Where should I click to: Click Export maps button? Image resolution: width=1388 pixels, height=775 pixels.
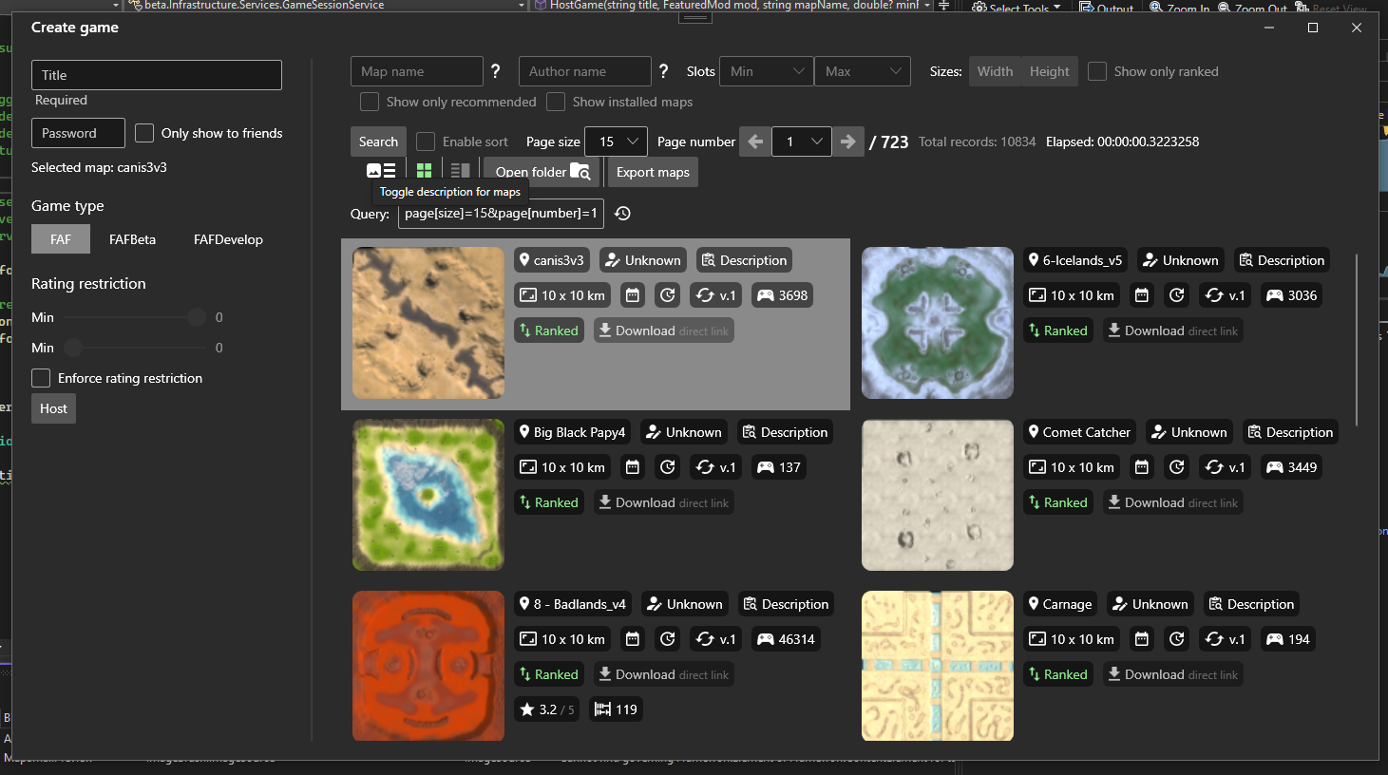(x=653, y=172)
